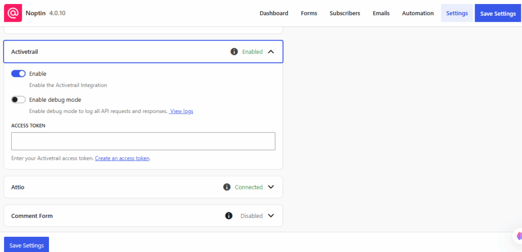This screenshot has height=252, width=522.
Task: Open the Attio info icon
Action: (227, 187)
